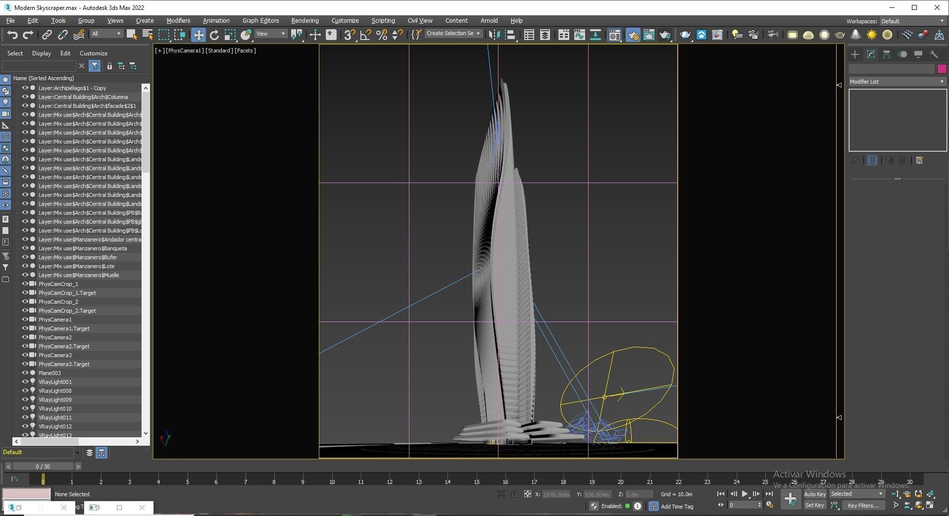Open the Scripting menu
The image size is (949, 516).
[383, 21]
